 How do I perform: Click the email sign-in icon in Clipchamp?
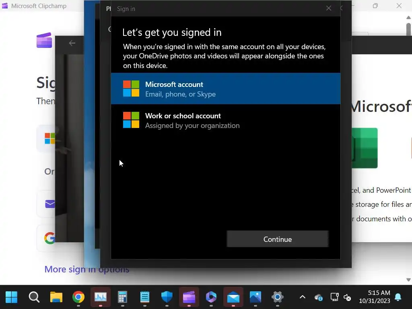point(50,204)
